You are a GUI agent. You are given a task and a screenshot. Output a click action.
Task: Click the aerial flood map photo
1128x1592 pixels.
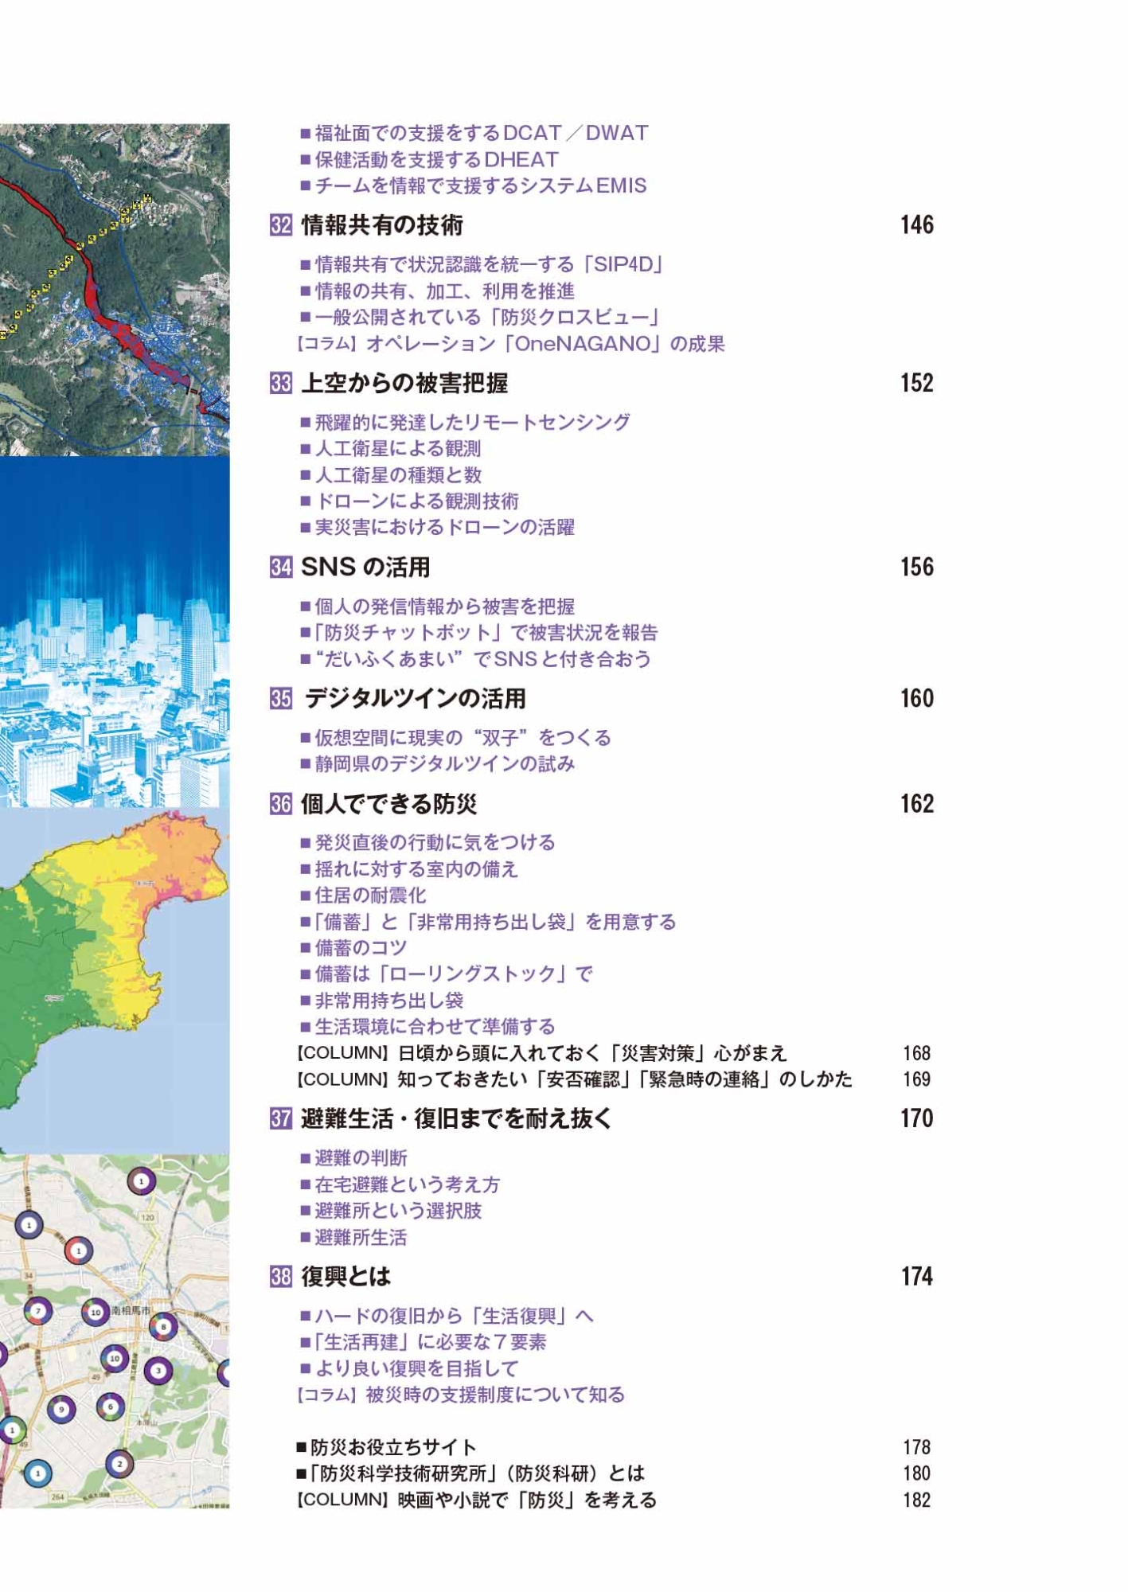tap(115, 290)
